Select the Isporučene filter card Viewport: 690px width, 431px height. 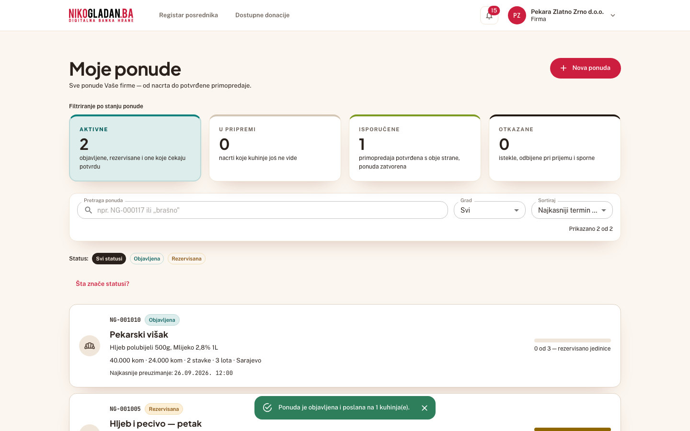pos(415,148)
